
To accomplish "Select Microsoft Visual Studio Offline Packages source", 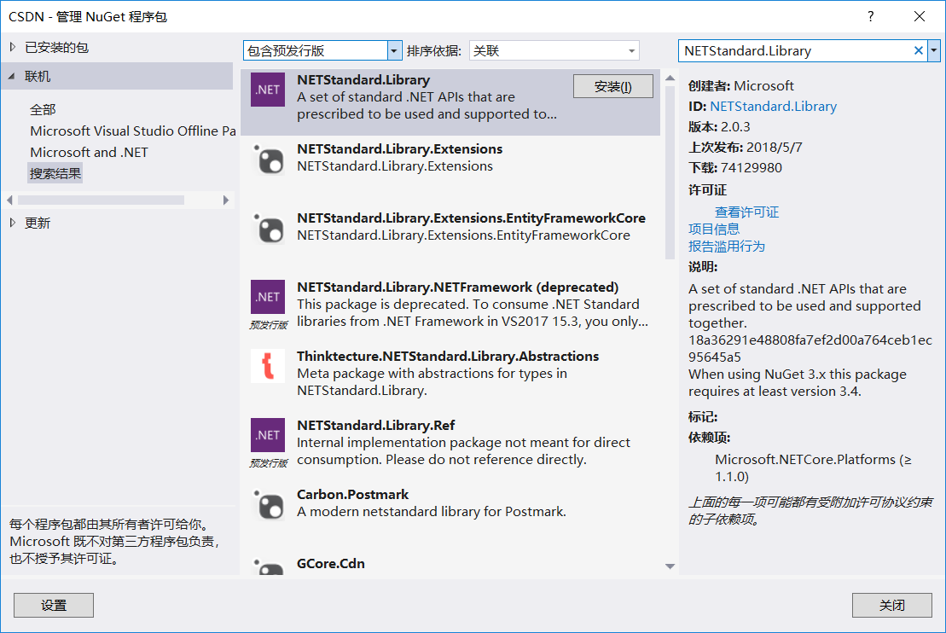I will tap(133, 131).
